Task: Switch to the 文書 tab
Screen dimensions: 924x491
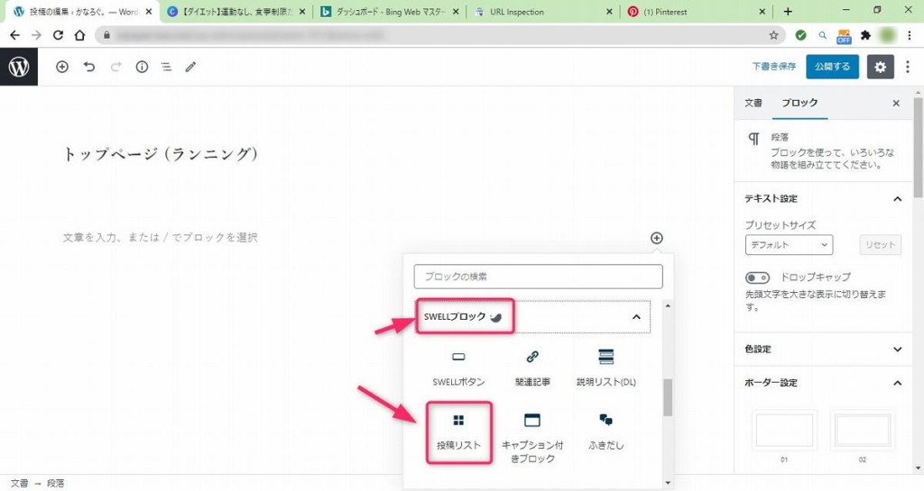Action: coord(753,104)
